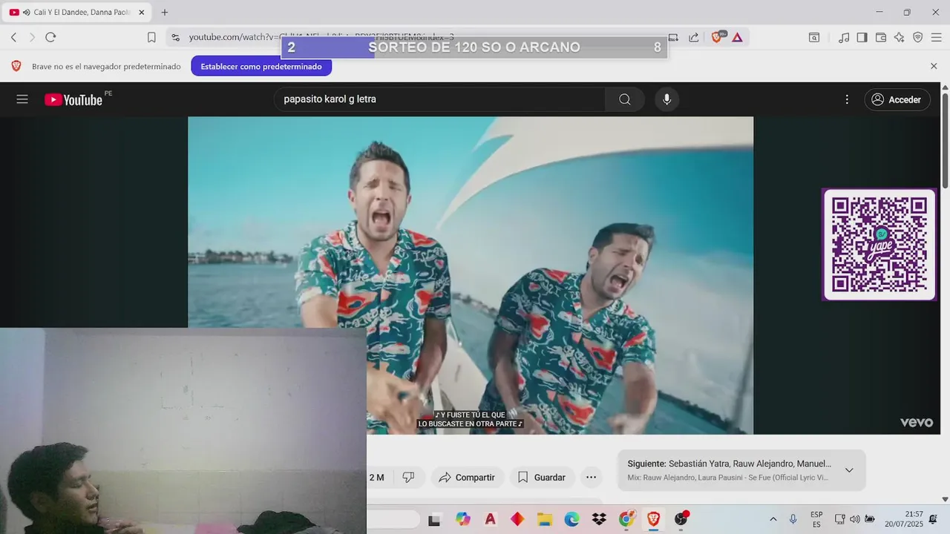Open more actions ellipsis under video

point(591,478)
